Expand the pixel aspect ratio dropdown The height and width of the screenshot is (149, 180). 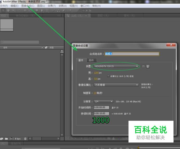(x=117, y=85)
